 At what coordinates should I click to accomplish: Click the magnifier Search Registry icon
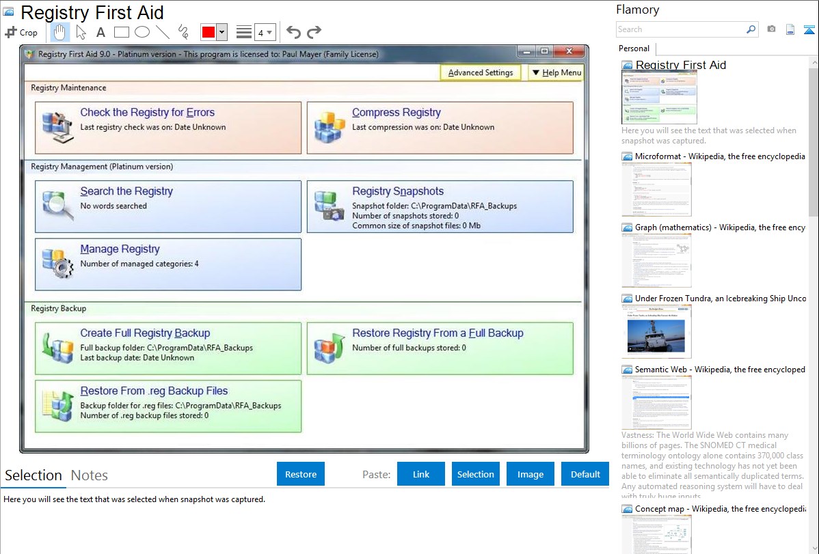pos(57,206)
